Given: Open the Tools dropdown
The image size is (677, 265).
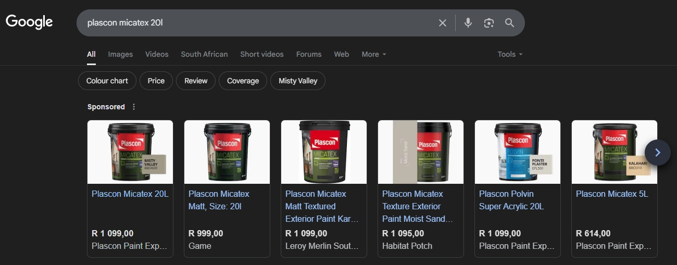Looking at the screenshot, I should coord(509,54).
